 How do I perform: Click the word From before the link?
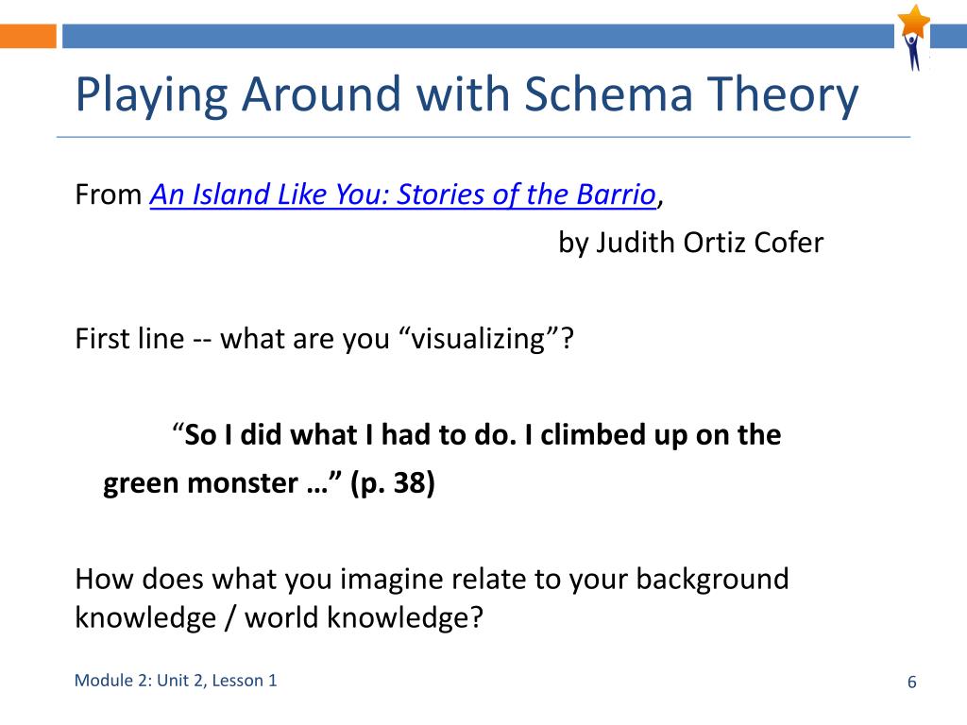coord(109,194)
